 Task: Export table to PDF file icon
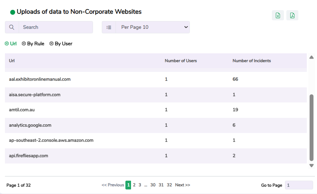(292, 15)
